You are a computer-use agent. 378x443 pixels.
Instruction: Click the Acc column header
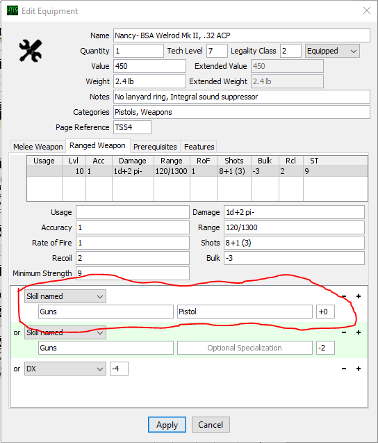99,161
